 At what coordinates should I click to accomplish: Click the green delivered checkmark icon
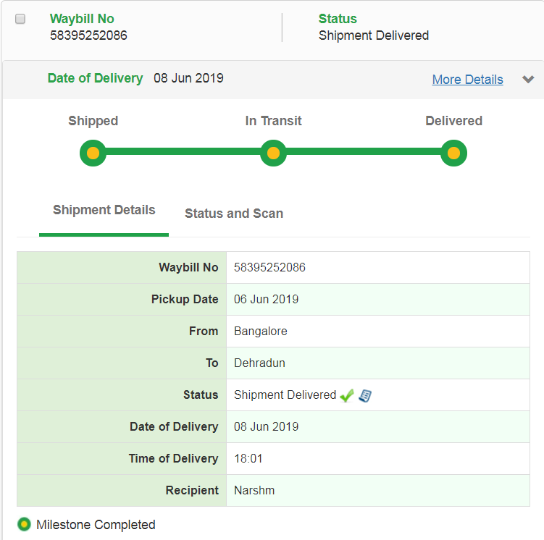click(x=347, y=395)
